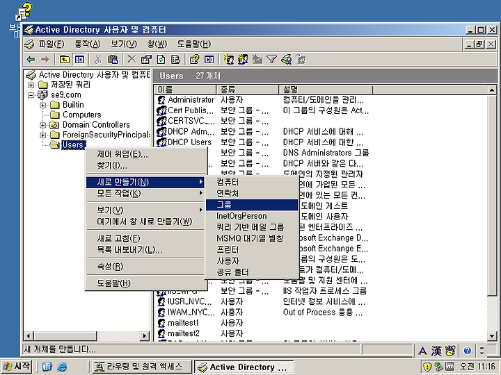Open the 보기(V) menu in menu bar

124,44
